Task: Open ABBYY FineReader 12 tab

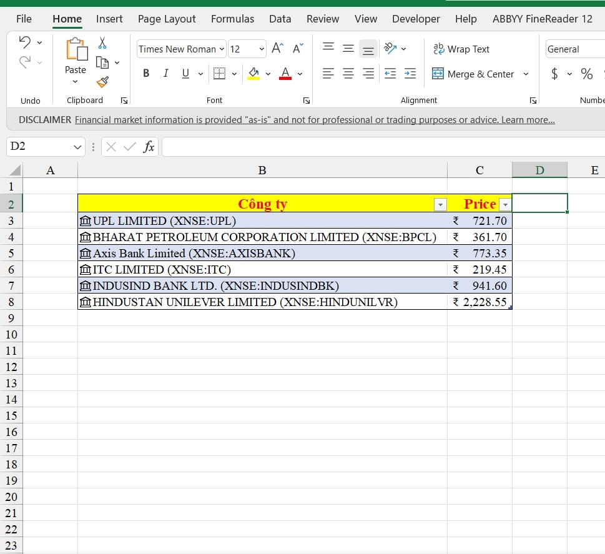Action: coord(542,19)
